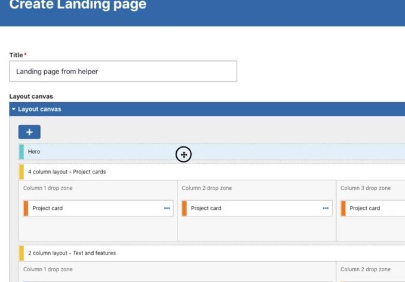This screenshot has width=405, height=282.
Task: Select the Project card in Column 1
Action: pos(90,209)
